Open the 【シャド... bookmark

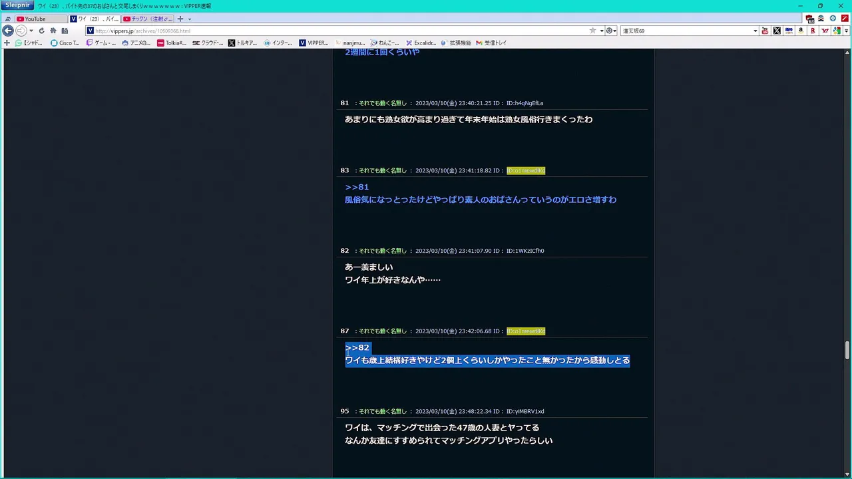click(29, 43)
